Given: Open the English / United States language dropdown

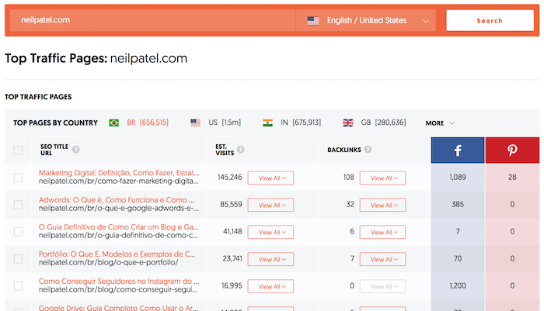Looking at the screenshot, I should 366,20.
